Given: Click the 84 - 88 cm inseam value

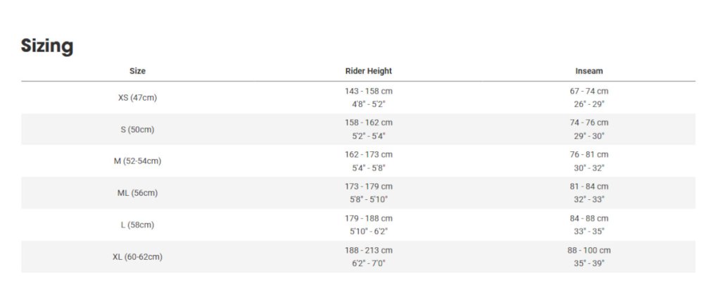Looking at the screenshot, I should click(x=588, y=219).
